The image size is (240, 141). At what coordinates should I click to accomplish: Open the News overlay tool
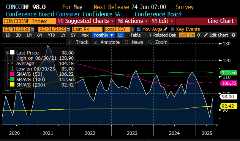coord(133,42)
